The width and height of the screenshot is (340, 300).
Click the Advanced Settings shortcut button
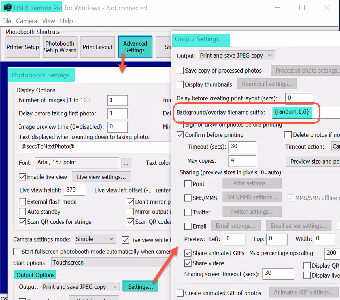[135, 47]
